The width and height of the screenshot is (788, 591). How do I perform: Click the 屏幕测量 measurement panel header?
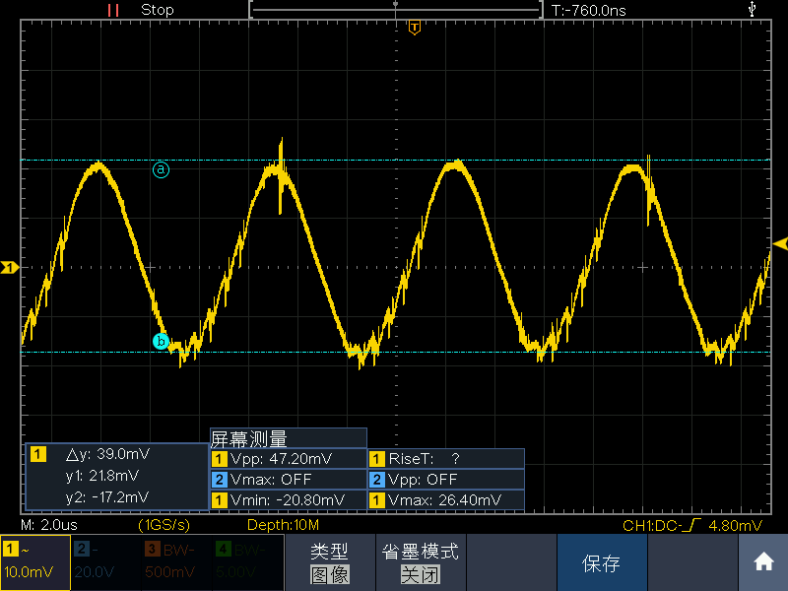click(x=289, y=438)
